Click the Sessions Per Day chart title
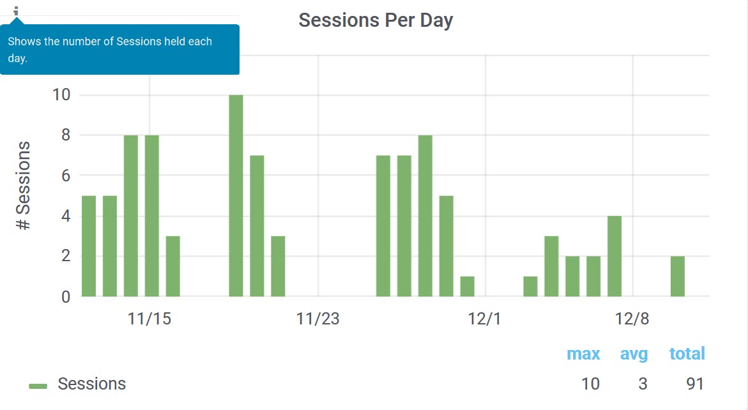The width and height of the screenshot is (748, 410). pos(376,20)
